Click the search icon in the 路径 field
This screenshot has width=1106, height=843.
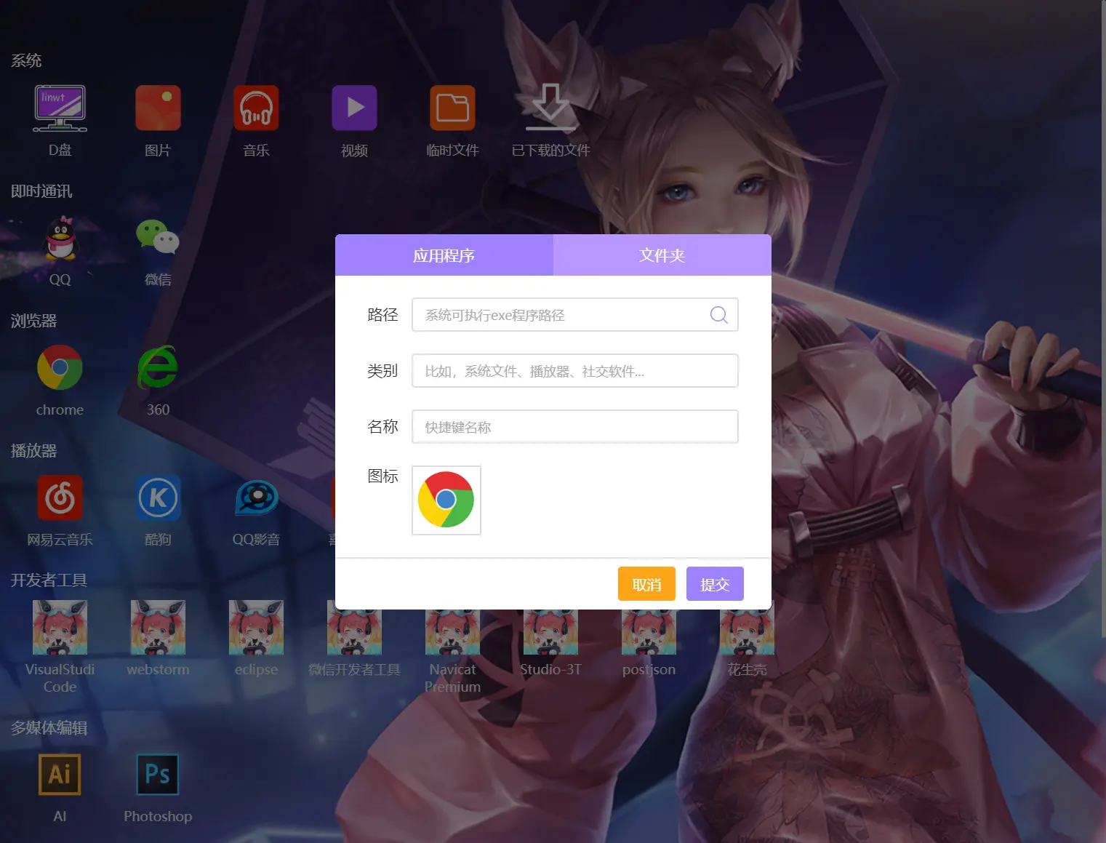[x=718, y=314]
